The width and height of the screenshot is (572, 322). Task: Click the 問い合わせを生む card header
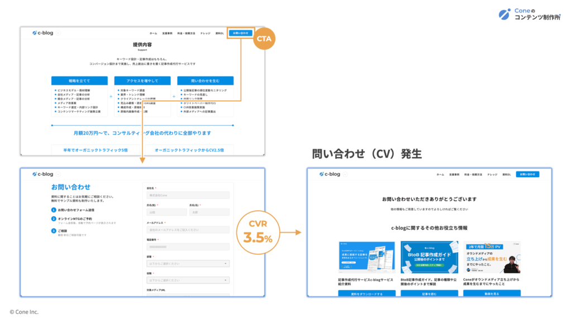coord(206,80)
